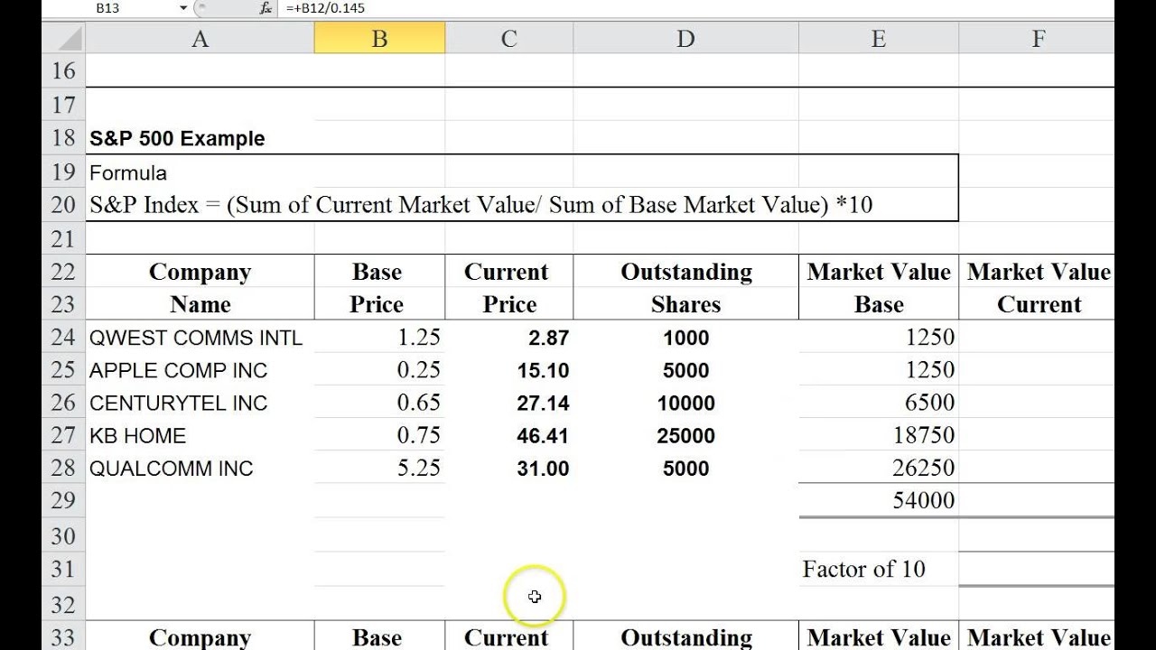The image size is (1156, 650).
Task: Select row 31 header
Action: coord(63,569)
